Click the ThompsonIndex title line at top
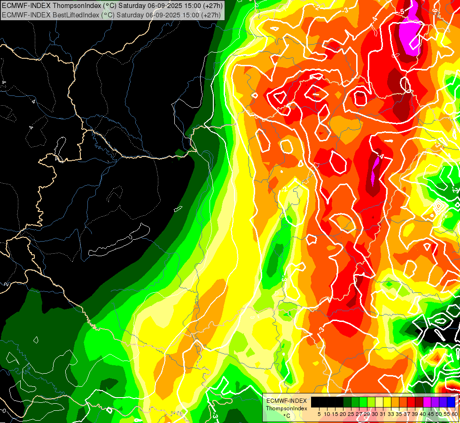 coord(112,5)
